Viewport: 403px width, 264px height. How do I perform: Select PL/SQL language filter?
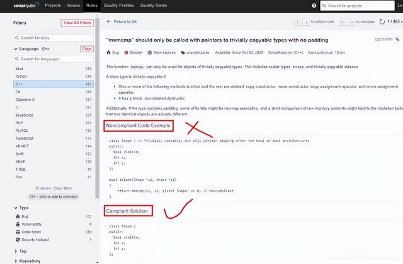[x=54, y=130]
